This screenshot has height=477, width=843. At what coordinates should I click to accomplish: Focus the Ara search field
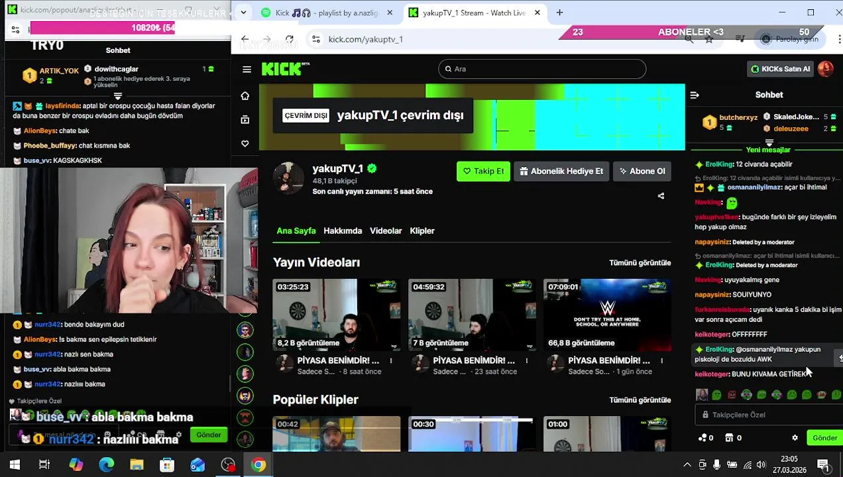[x=542, y=69]
